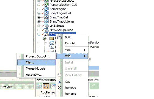This screenshot has width=154, height=99.
Task: Switch properties to Categorized view icon
Action: coord(39,86)
